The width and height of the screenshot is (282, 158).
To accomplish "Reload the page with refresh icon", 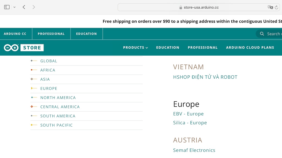I will point(276,7).
